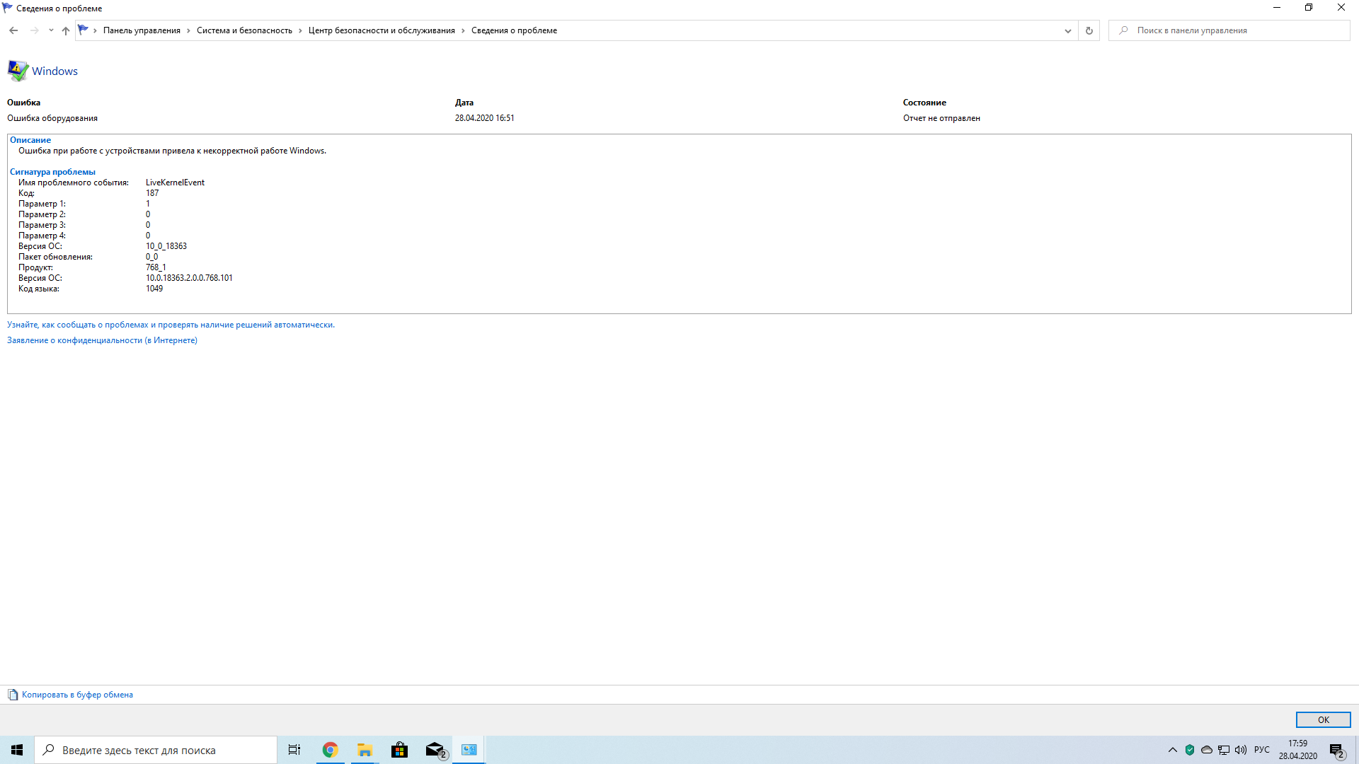Open recent locations dropdown arrow
The image size is (1359, 764).
tap(51, 30)
